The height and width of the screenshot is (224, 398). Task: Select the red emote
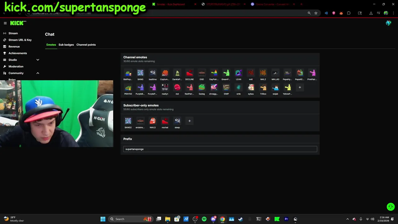coord(177,87)
